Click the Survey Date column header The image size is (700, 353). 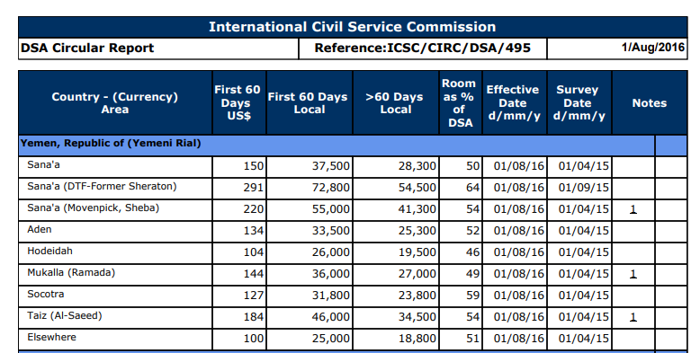579,102
